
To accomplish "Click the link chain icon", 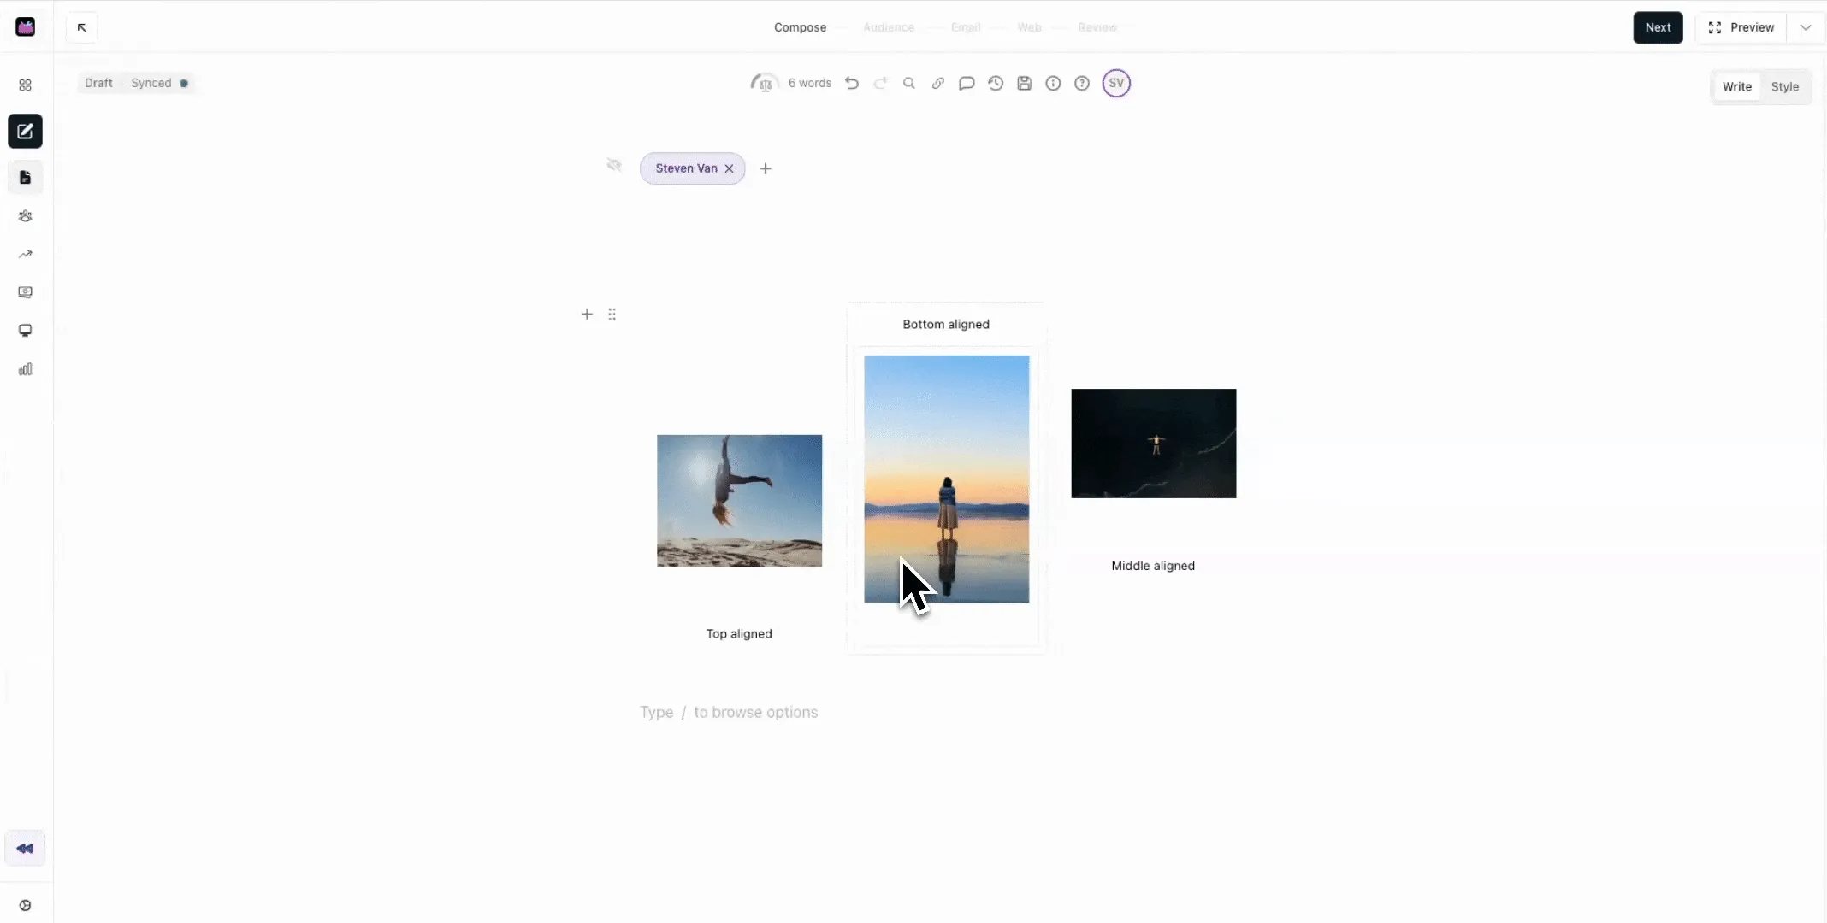I will pyautogui.click(x=938, y=83).
